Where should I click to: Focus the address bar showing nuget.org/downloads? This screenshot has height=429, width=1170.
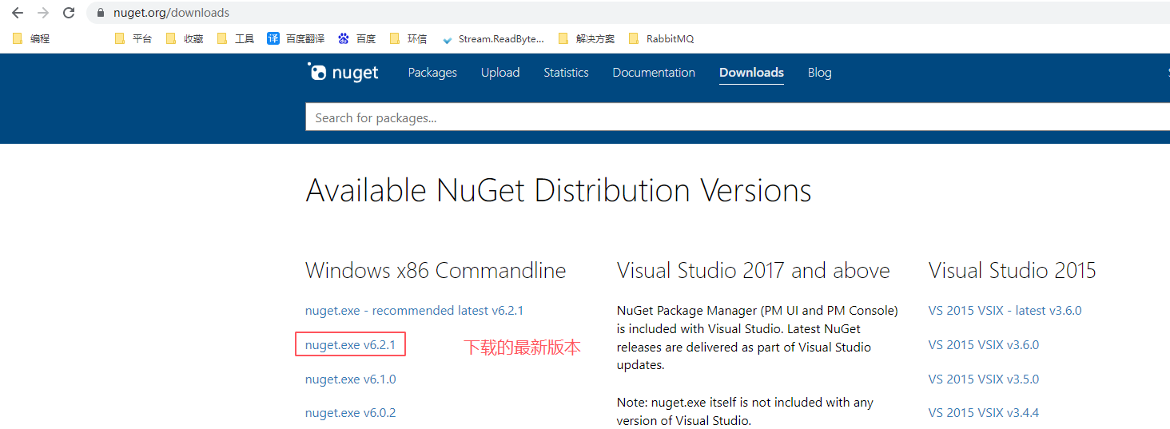pos(628,13)
